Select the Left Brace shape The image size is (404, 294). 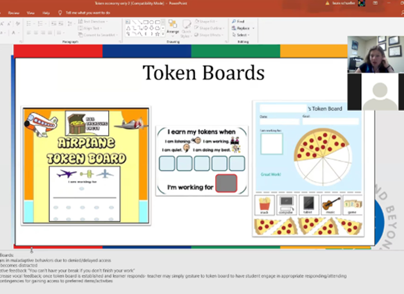(x=146, y=34)
